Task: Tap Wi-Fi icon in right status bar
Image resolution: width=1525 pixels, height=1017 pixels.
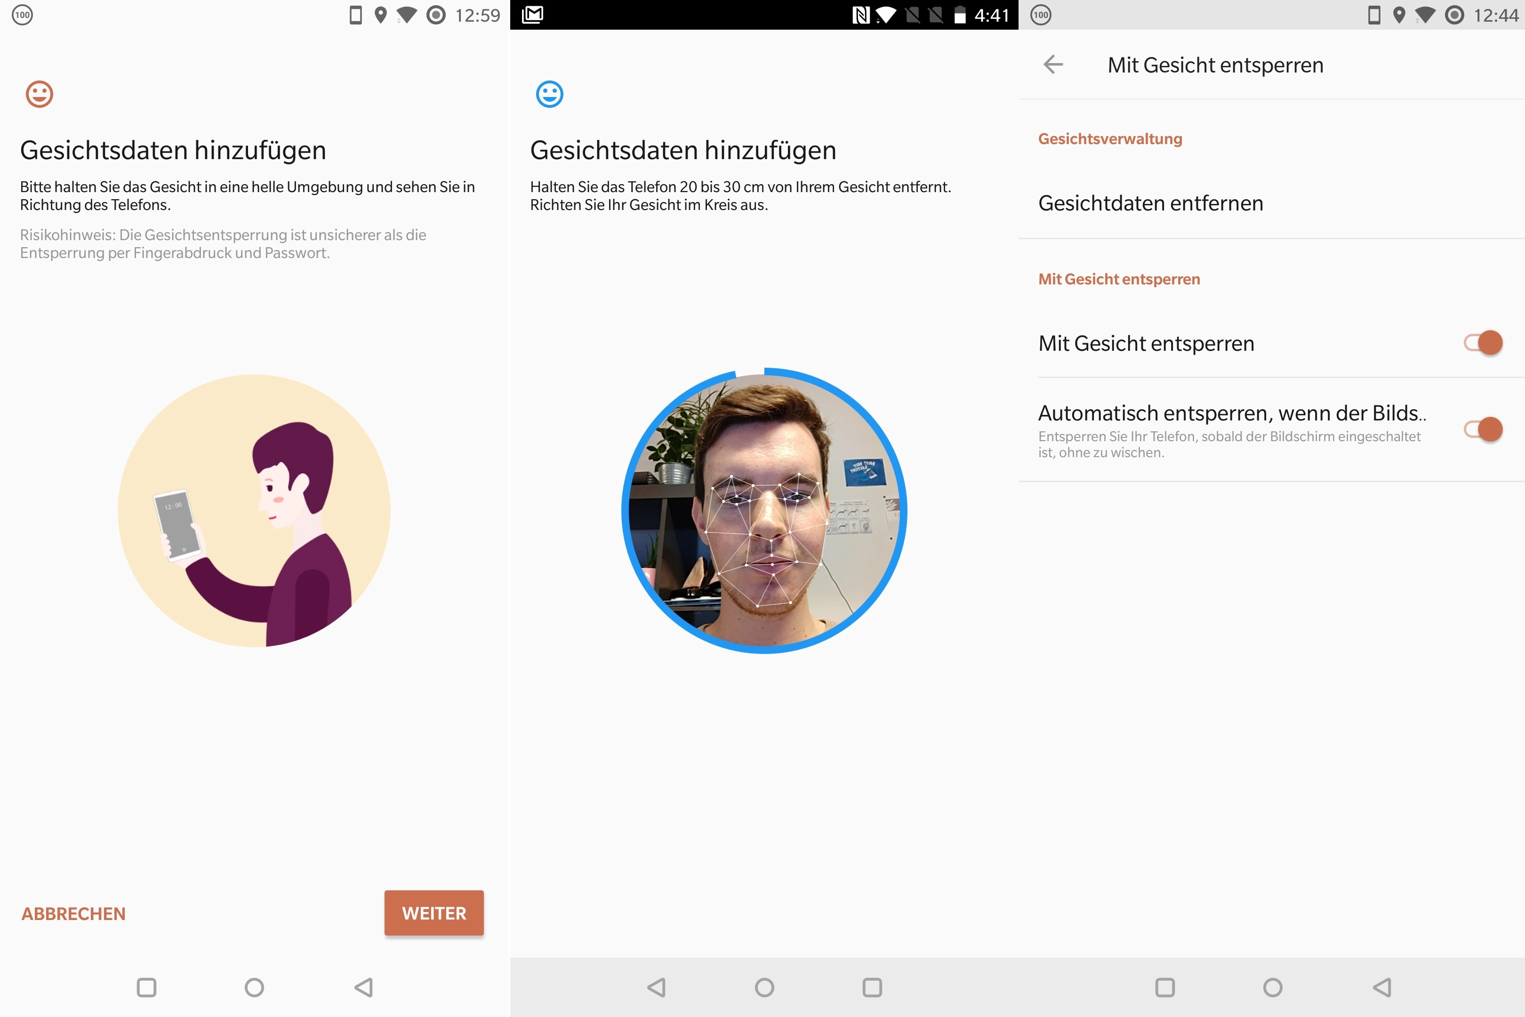Action: 1425,15
